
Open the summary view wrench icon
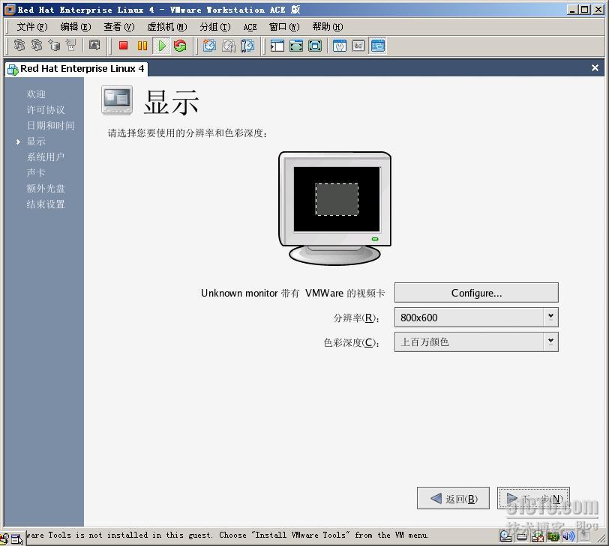[x=340, y=46]
